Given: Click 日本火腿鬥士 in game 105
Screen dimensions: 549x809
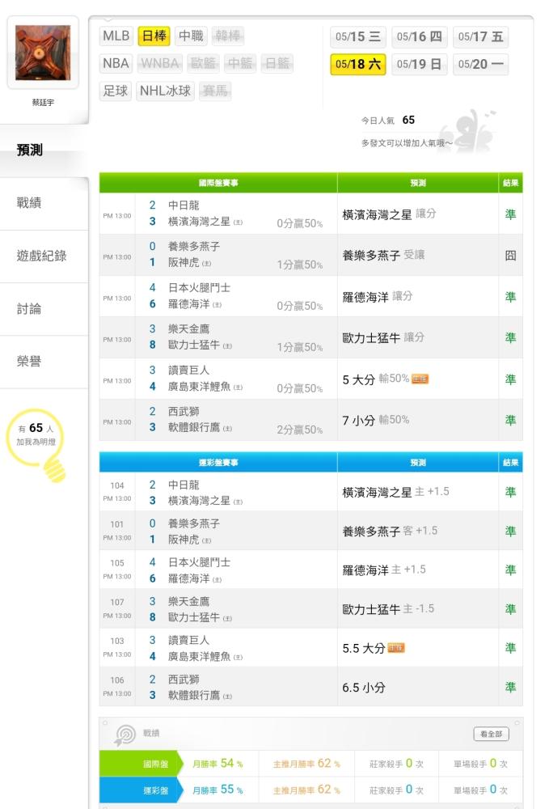Looking at the screenshot, I should point(199,562).
